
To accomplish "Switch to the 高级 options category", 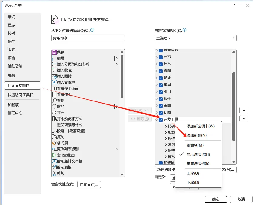I will pos(22,75).
